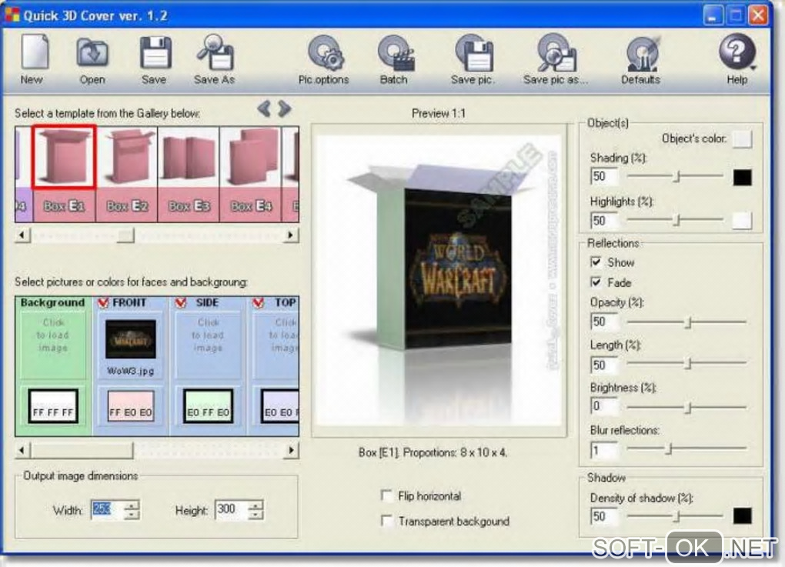Open the Density of shadow color swatch
Screen dimensions: 785x567
click(742, 515)
